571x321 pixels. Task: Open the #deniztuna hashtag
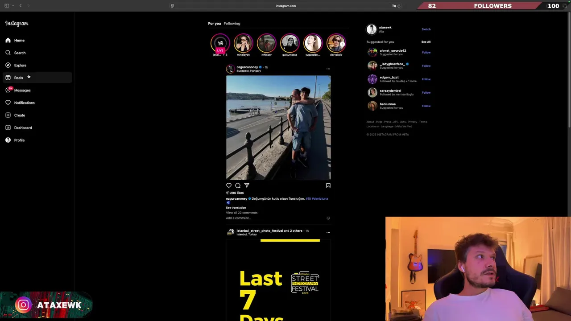tap(320, 198)
